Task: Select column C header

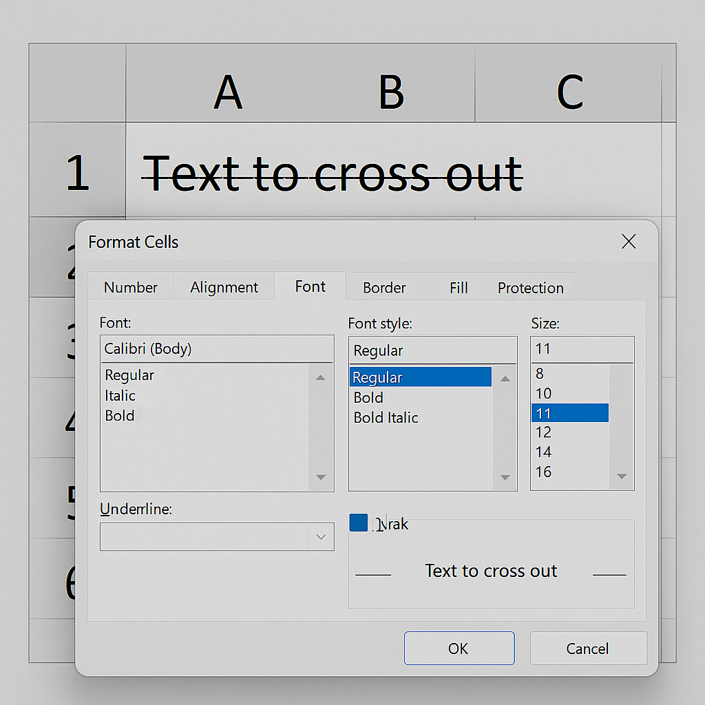Action: point(569,92)
